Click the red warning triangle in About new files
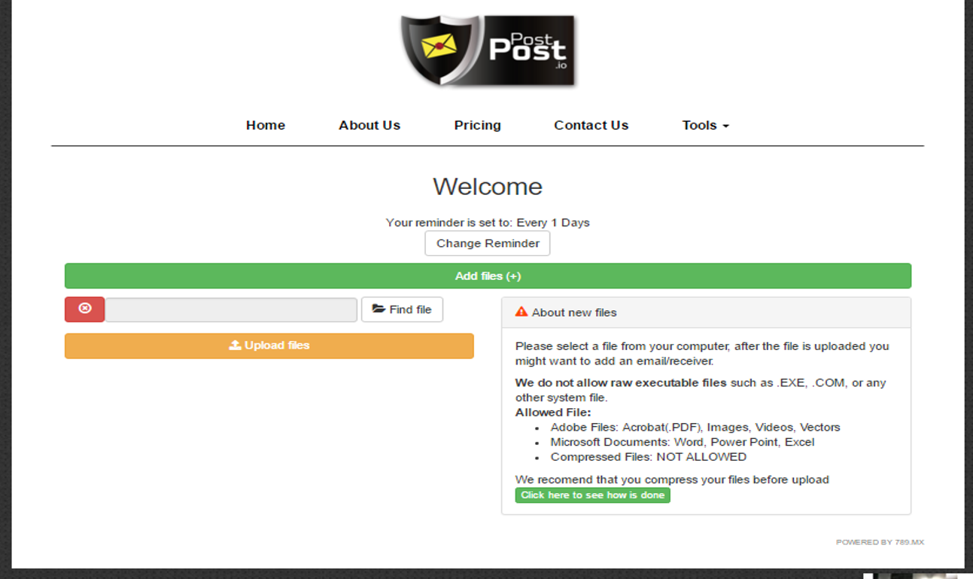973x579 pixels. (520, 311)
